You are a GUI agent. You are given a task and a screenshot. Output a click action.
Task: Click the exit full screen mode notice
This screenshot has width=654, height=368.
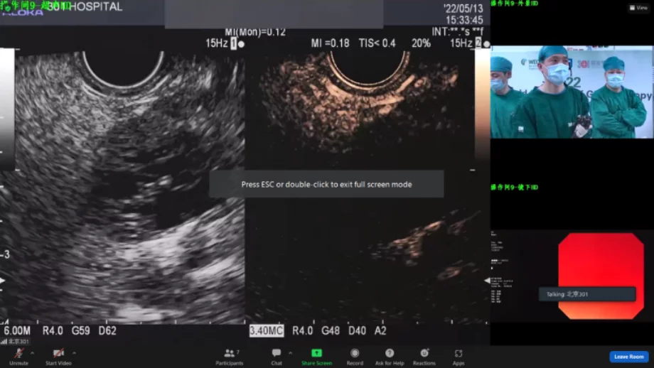tap(326, 184)
